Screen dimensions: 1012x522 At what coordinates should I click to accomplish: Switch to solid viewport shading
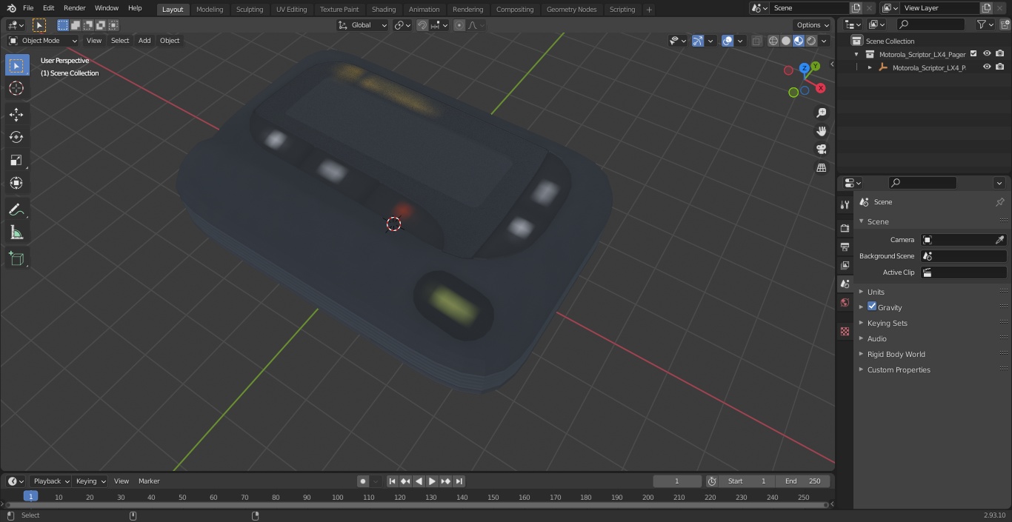pos(786,41)
